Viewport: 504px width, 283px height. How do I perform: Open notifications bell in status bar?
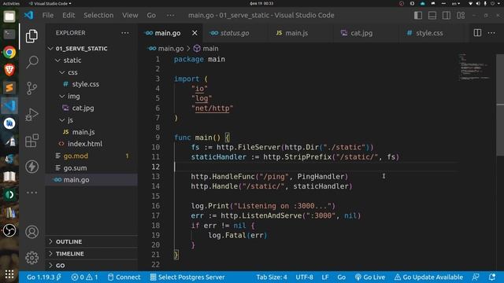coord(491,277)
